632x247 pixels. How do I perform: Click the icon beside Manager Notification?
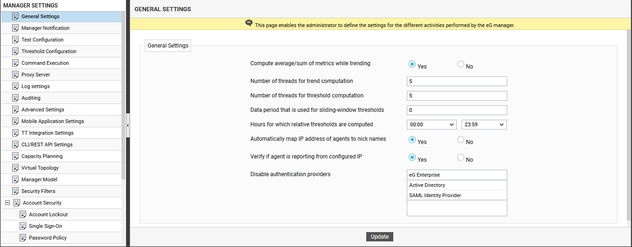tap(15, 28)
